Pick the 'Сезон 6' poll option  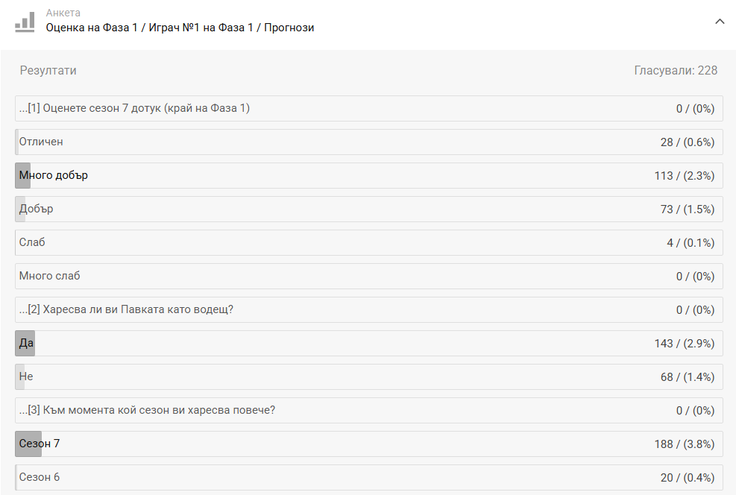coord(368,477)
